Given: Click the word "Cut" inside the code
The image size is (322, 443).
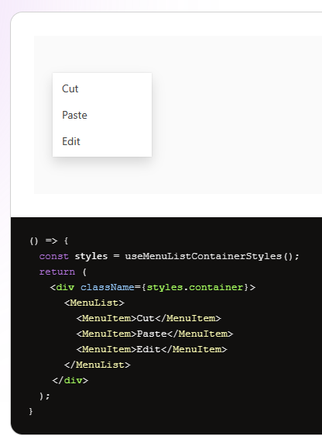Looking at the screenshot, I should [x=146, y=318].
